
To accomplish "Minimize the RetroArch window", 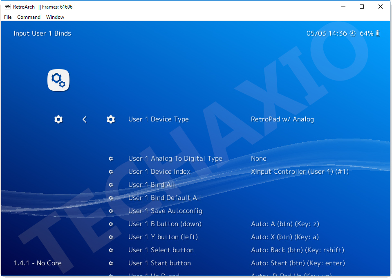I will click(343, 7).
